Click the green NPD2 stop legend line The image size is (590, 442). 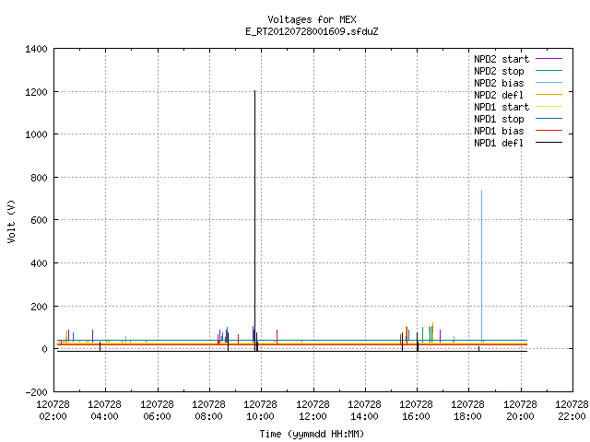pos(549,71)
